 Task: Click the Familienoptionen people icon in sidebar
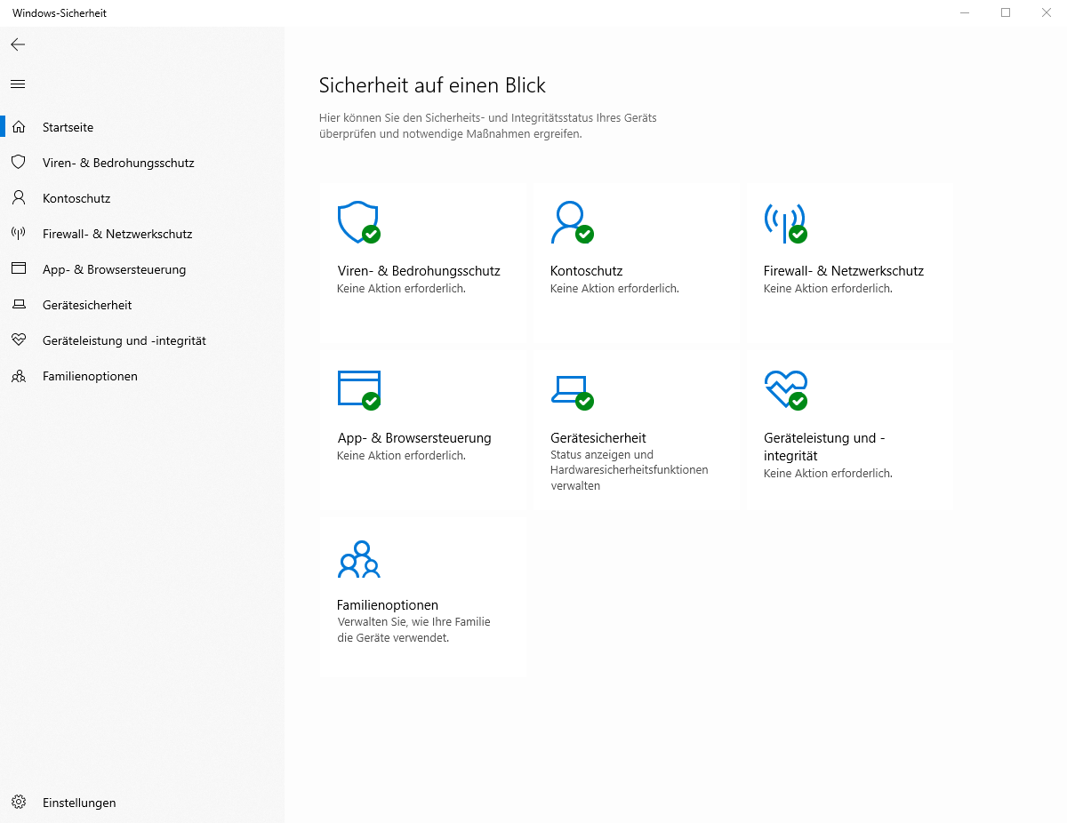(19, 376)
